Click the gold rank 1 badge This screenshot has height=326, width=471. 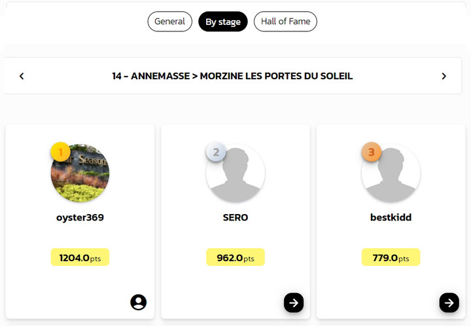pyautogui.click(x=60, y=152)
